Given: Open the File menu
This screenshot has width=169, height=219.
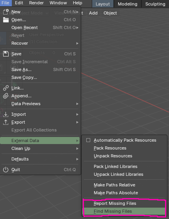Looking at the screenshot, I should (6, 3).
